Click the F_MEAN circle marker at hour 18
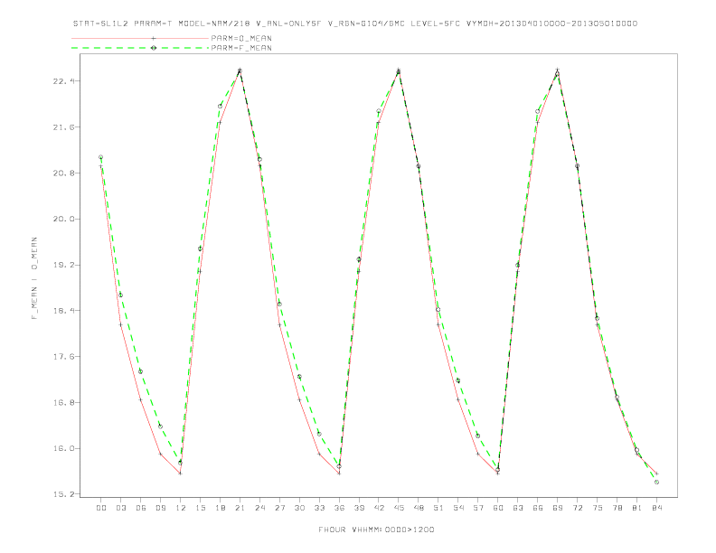The width and height of the screenshot is (716, 553). click(220, 106)
